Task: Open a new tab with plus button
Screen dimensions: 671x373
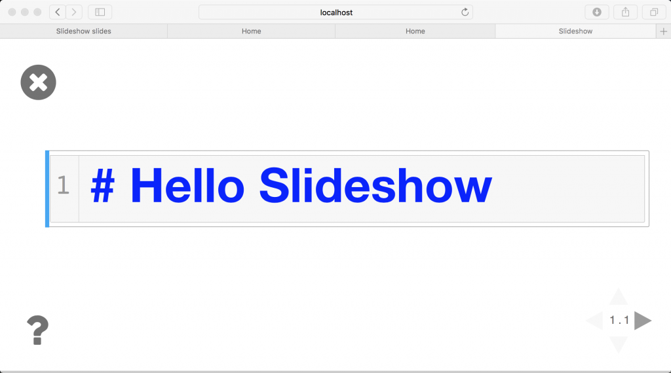Action: pyautogui.click(x=663, y=31)
